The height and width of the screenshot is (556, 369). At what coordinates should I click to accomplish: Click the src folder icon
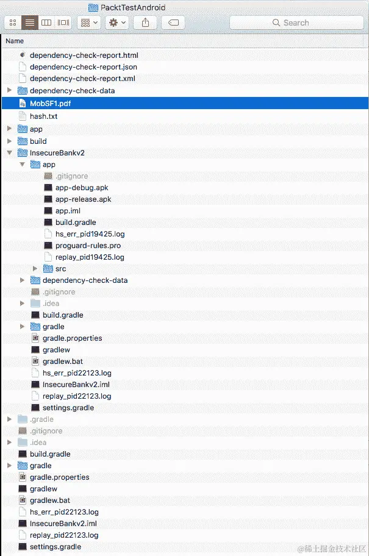tap(48, 268)
